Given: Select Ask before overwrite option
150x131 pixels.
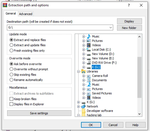Looking at the screenshot, I should click(26, 64).
